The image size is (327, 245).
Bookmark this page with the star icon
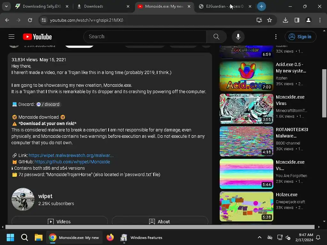[270, 20]
